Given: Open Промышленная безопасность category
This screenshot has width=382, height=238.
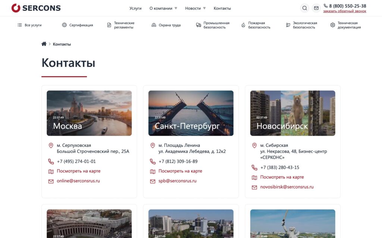Looking at the screenshot, I should coord(216,25).
